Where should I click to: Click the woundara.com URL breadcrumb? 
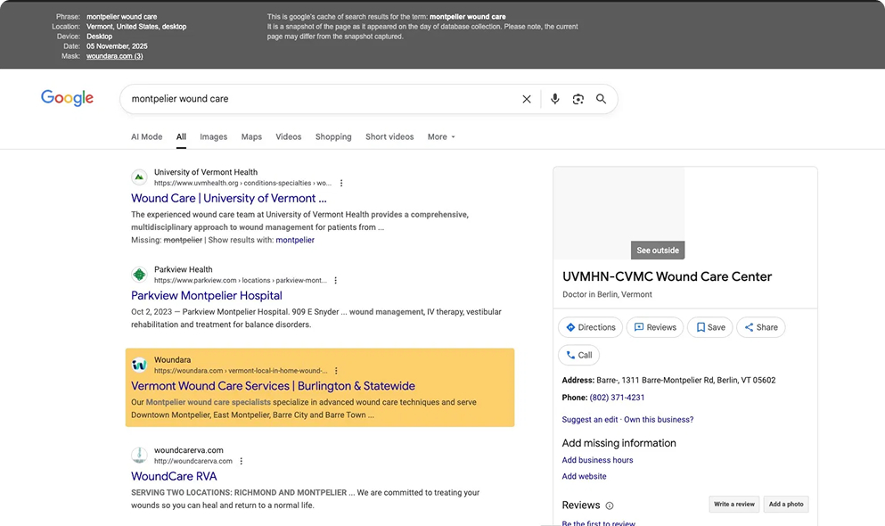[241, 371]
